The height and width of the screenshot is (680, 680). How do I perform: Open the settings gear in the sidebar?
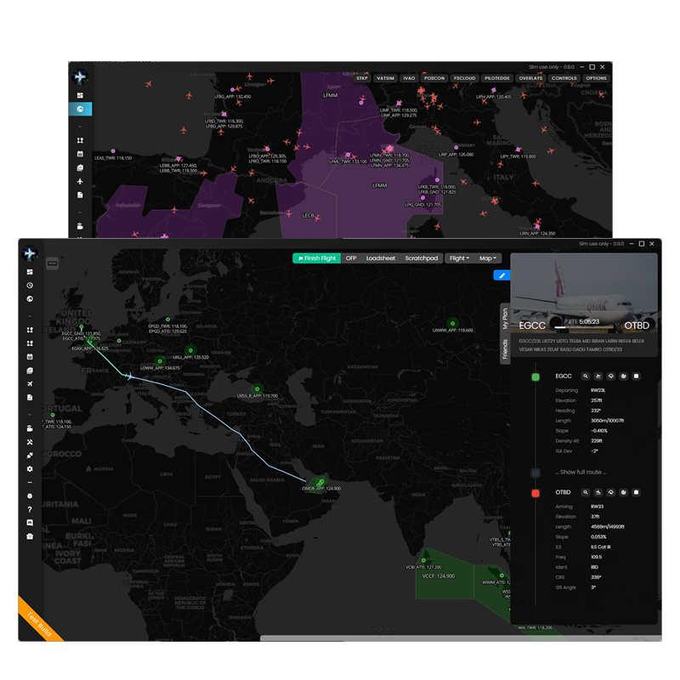pos(30,468)
